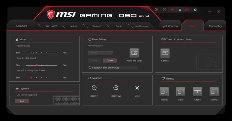Select the Internal projection mode icon

(x=164, y=92)
